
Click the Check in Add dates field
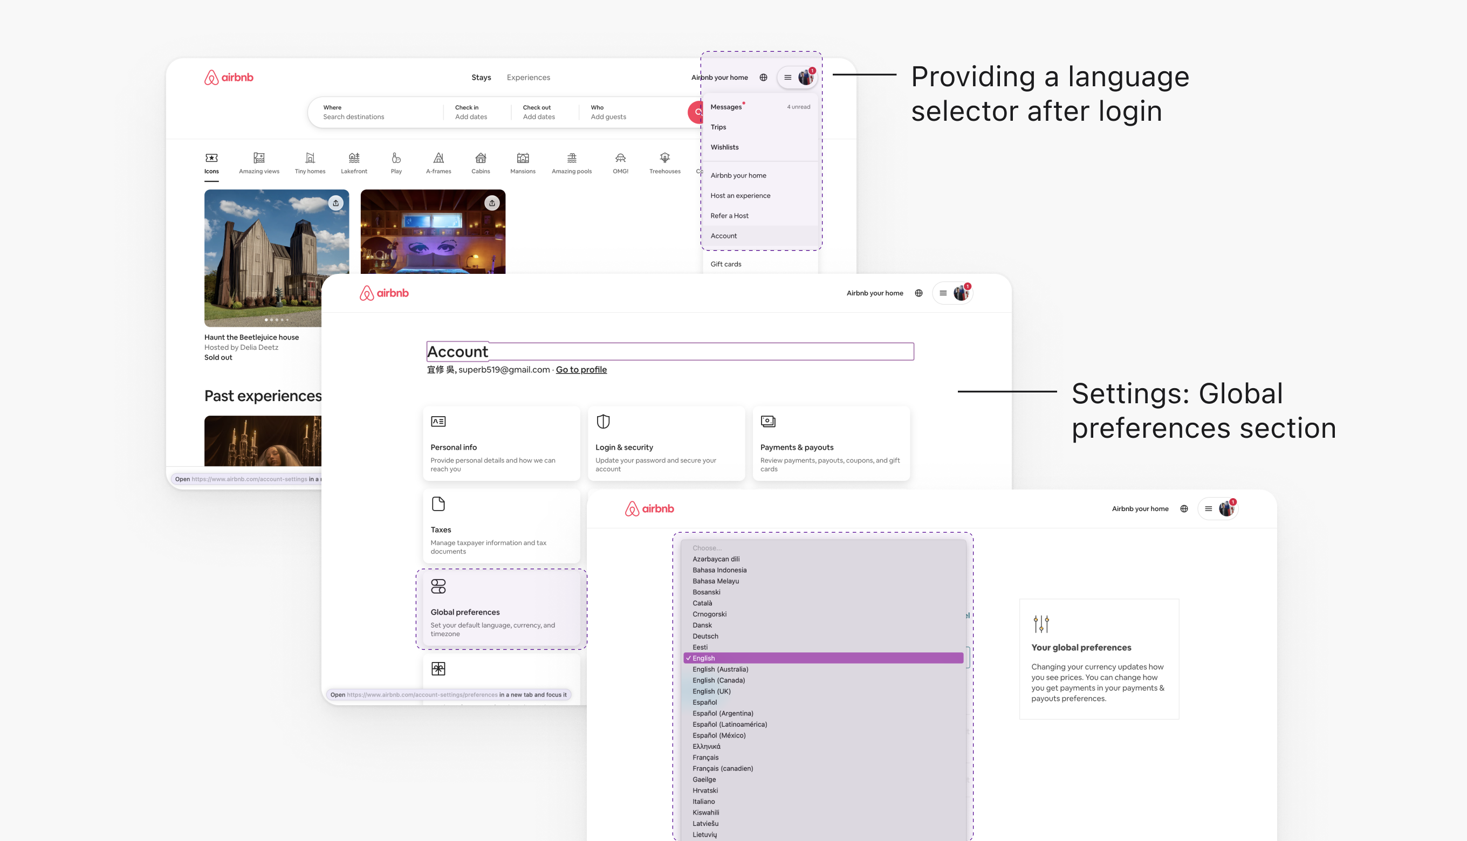(x=477, y=112)
